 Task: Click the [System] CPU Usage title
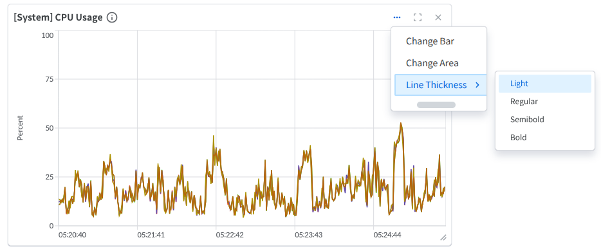point(58,17)
